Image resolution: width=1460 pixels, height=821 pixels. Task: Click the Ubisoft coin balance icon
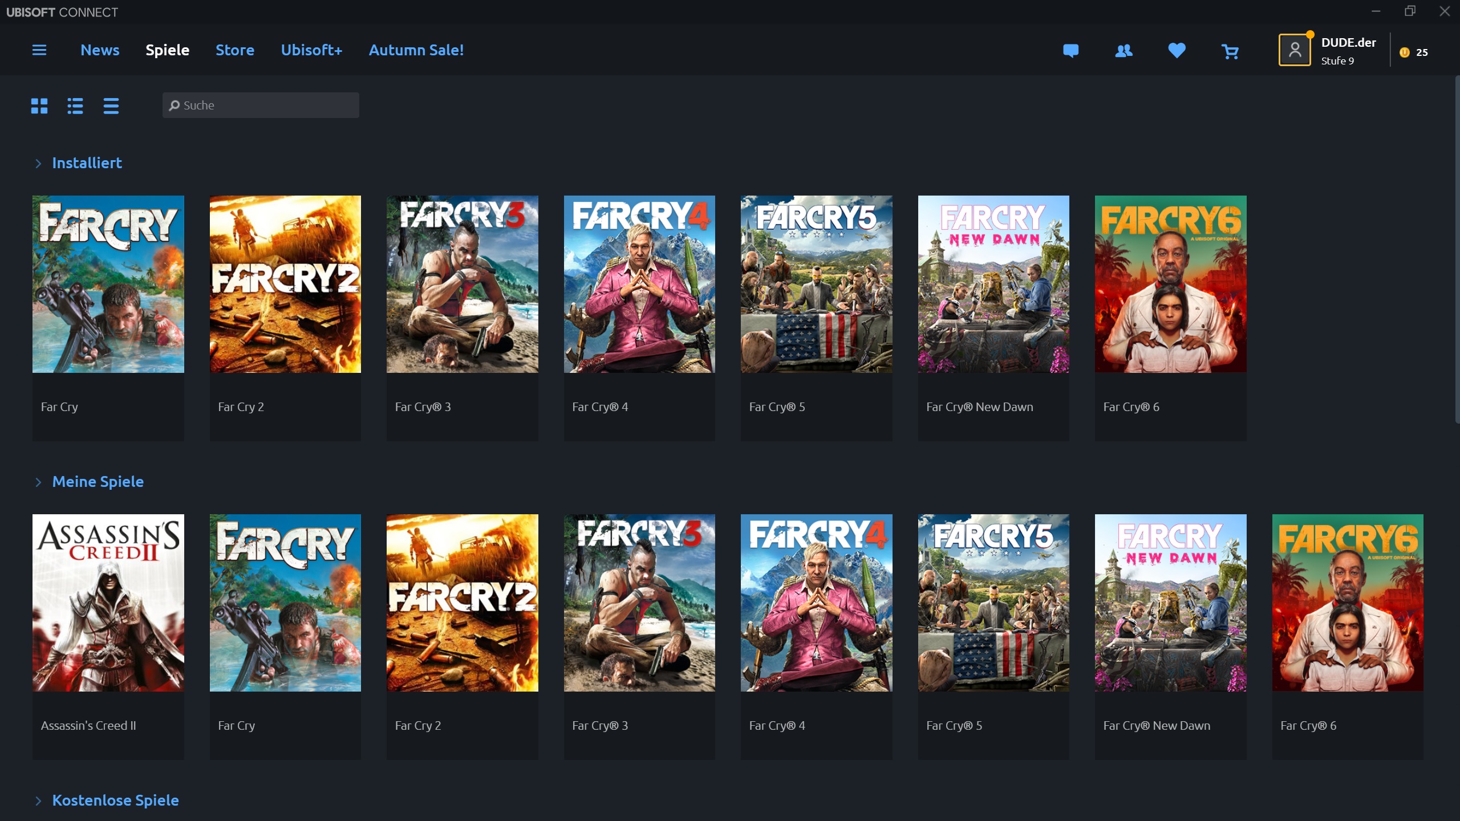(x=1404, y=52)
